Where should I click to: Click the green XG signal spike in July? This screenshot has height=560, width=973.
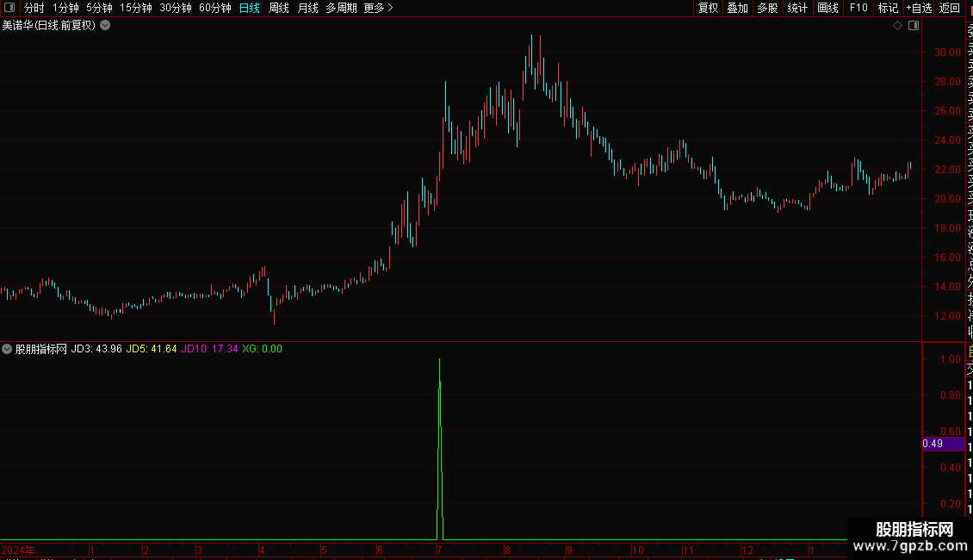pos(440,450)
